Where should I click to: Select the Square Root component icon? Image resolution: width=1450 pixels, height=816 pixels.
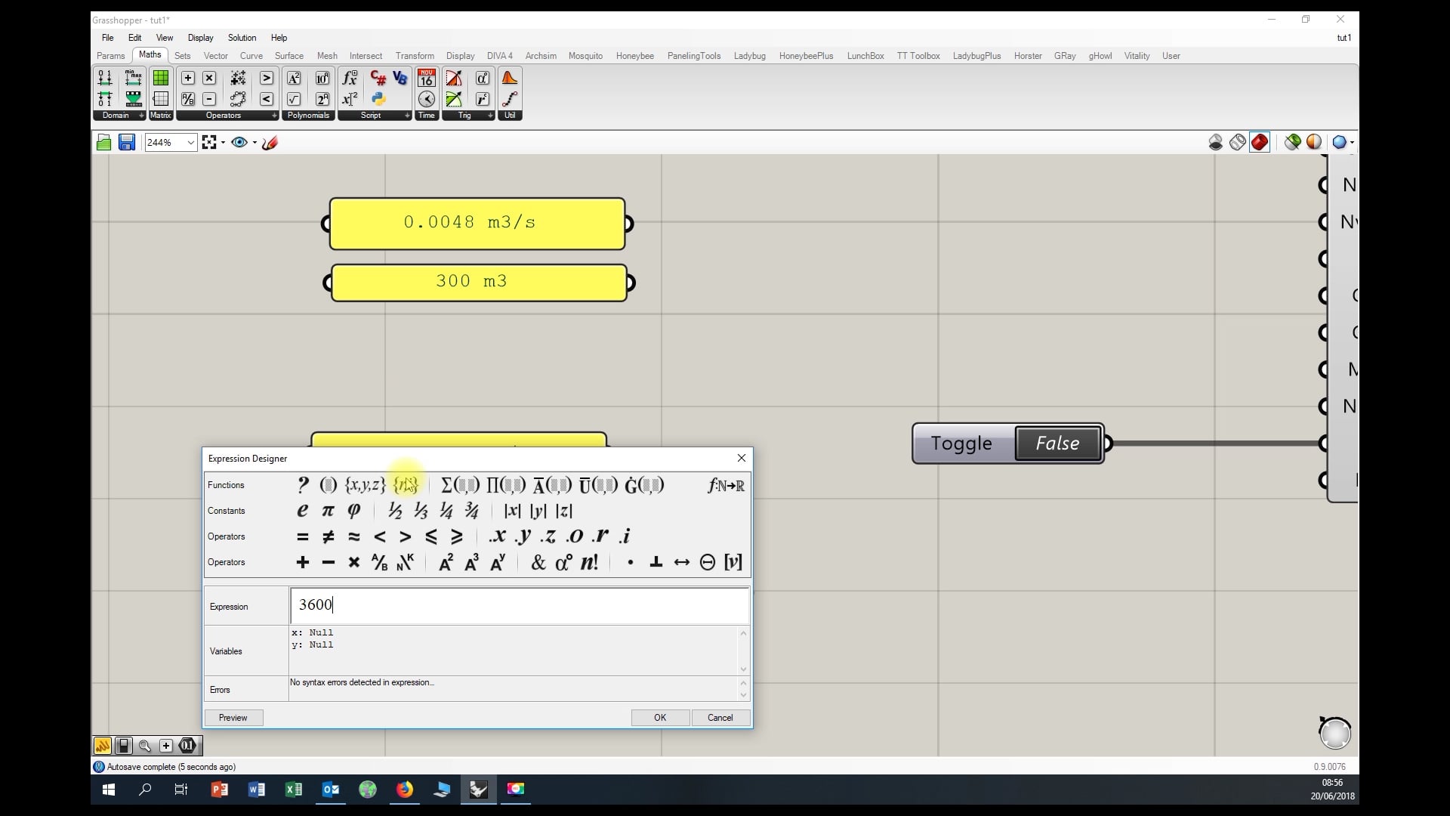pos(295,99)
